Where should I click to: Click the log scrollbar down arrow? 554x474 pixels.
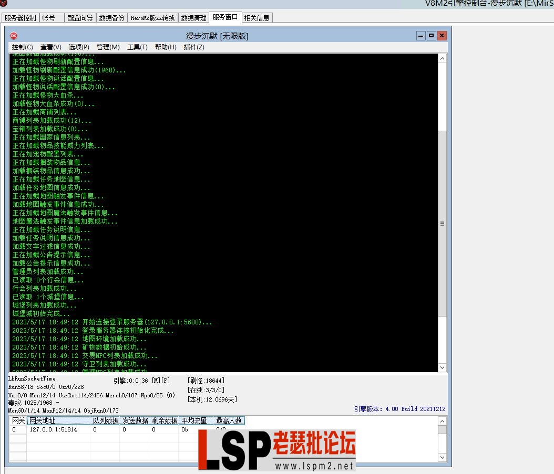pyautogui.click(x=442, y=367)
